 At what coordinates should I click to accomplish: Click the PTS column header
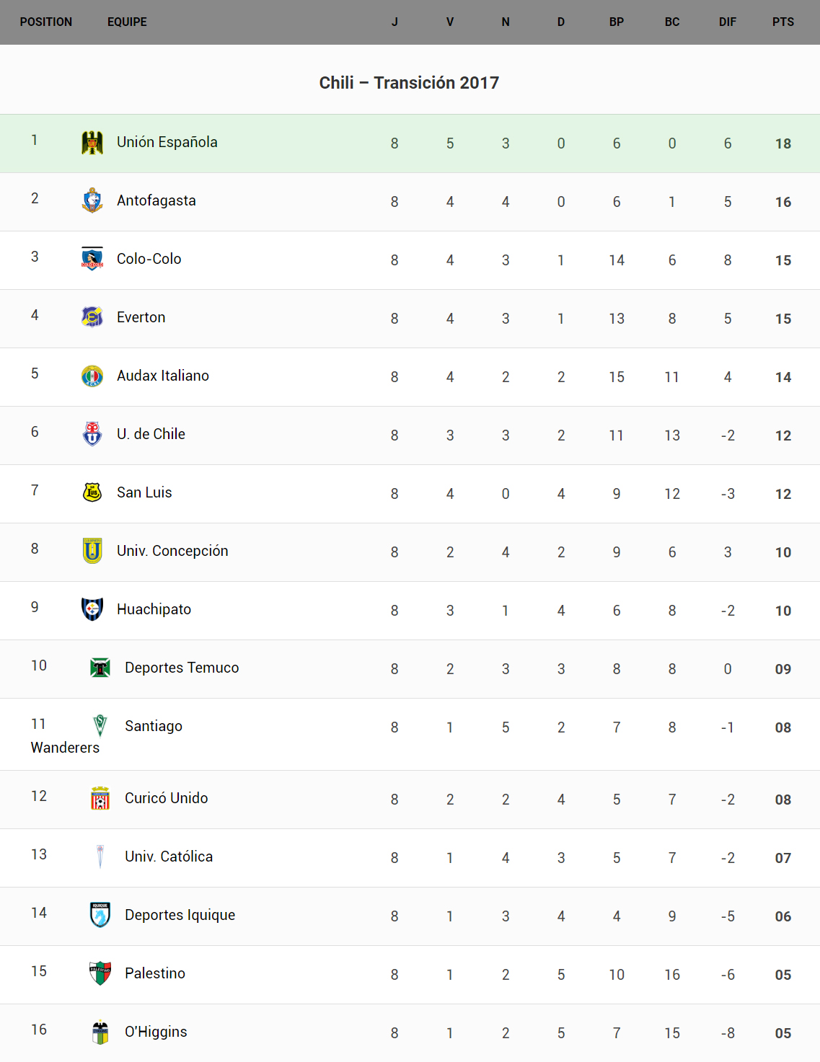click(782, 22)
